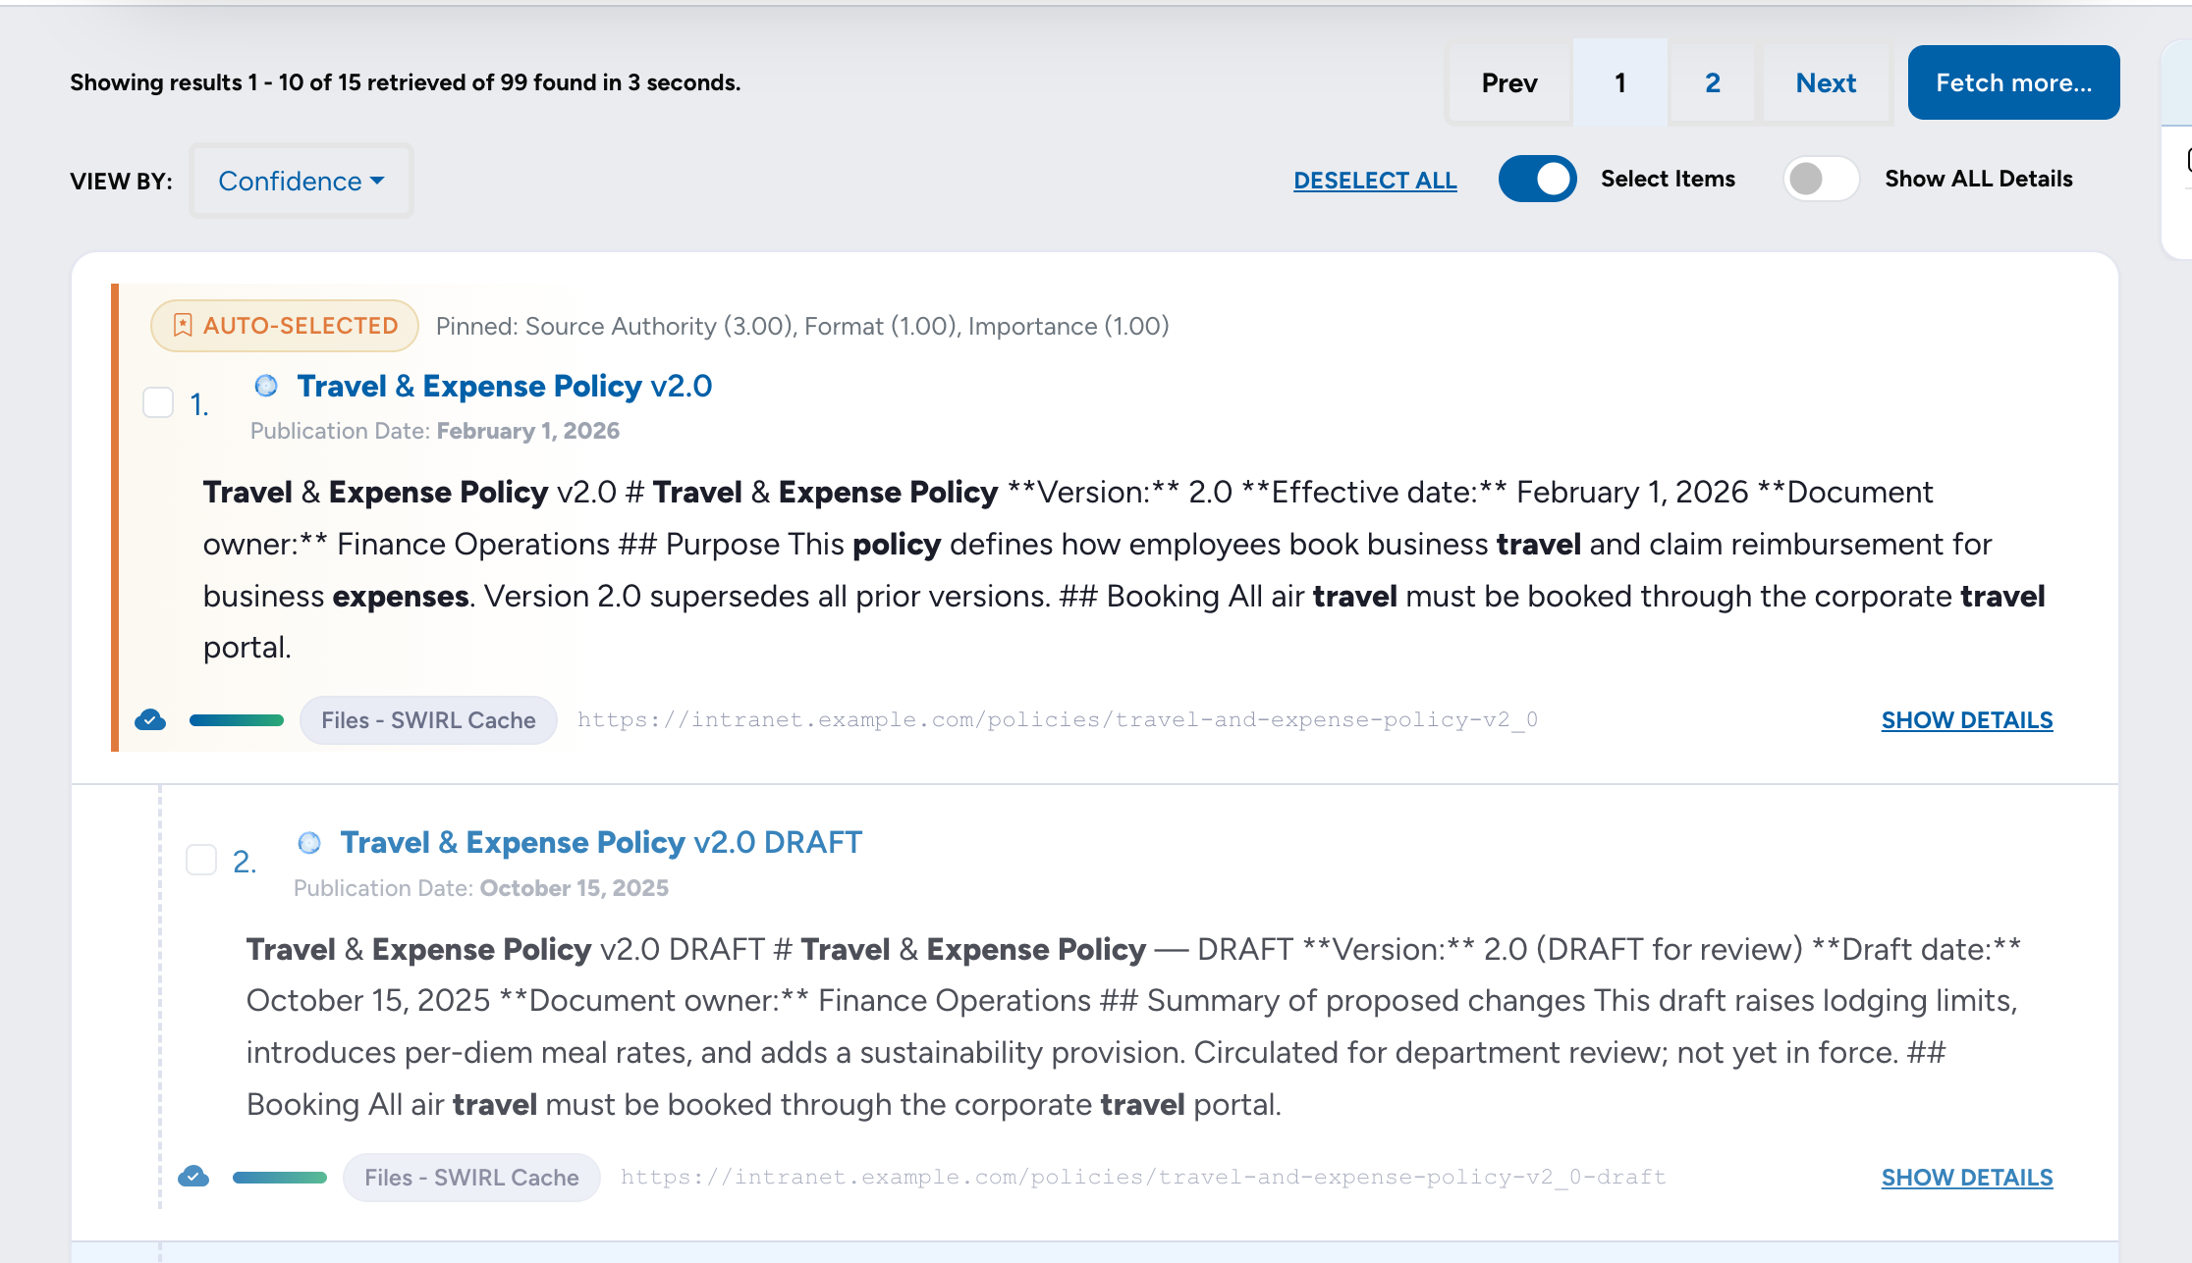Image resolution: width=2192 pixels, height=1263 pixels.
Task: Click Files - SWIRL Cache tag on result 1
Action: [428, 720]
